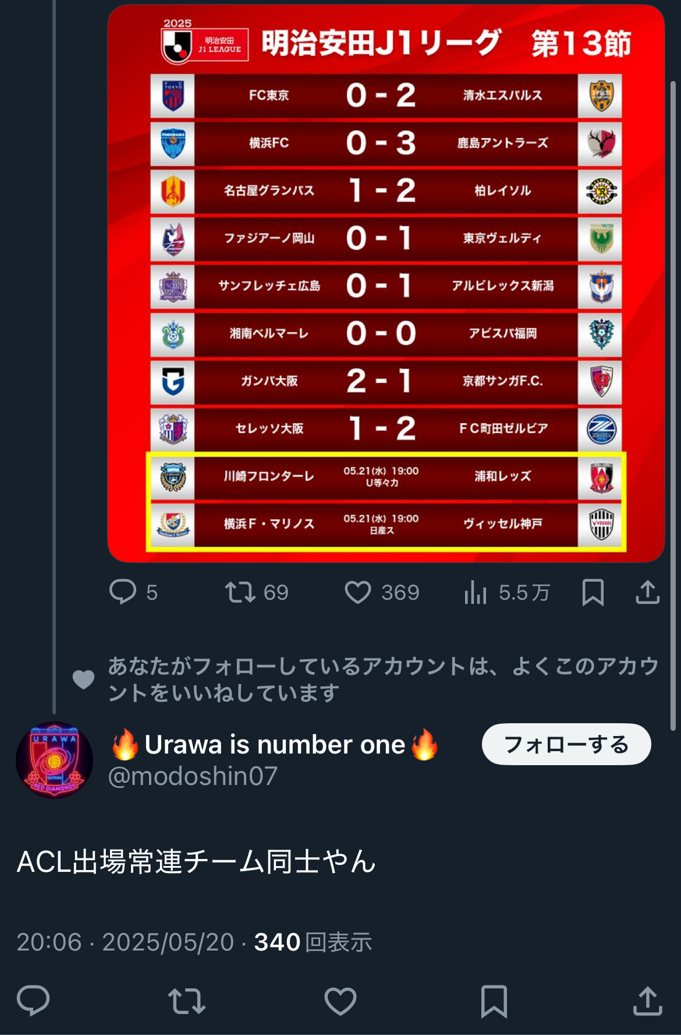The width and height of the screenshot is (681, 1035).
Task: Open the J1 League 第13節 results image
Action: [x=386, y=283]
